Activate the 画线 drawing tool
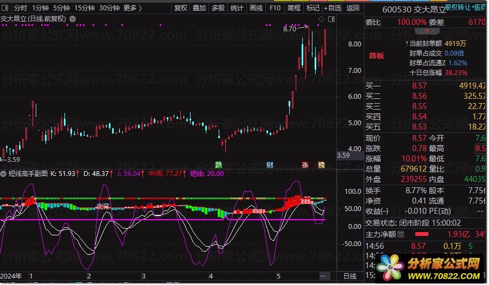Image resolution: width=489 pixels, height=285 pixels. 256,8
